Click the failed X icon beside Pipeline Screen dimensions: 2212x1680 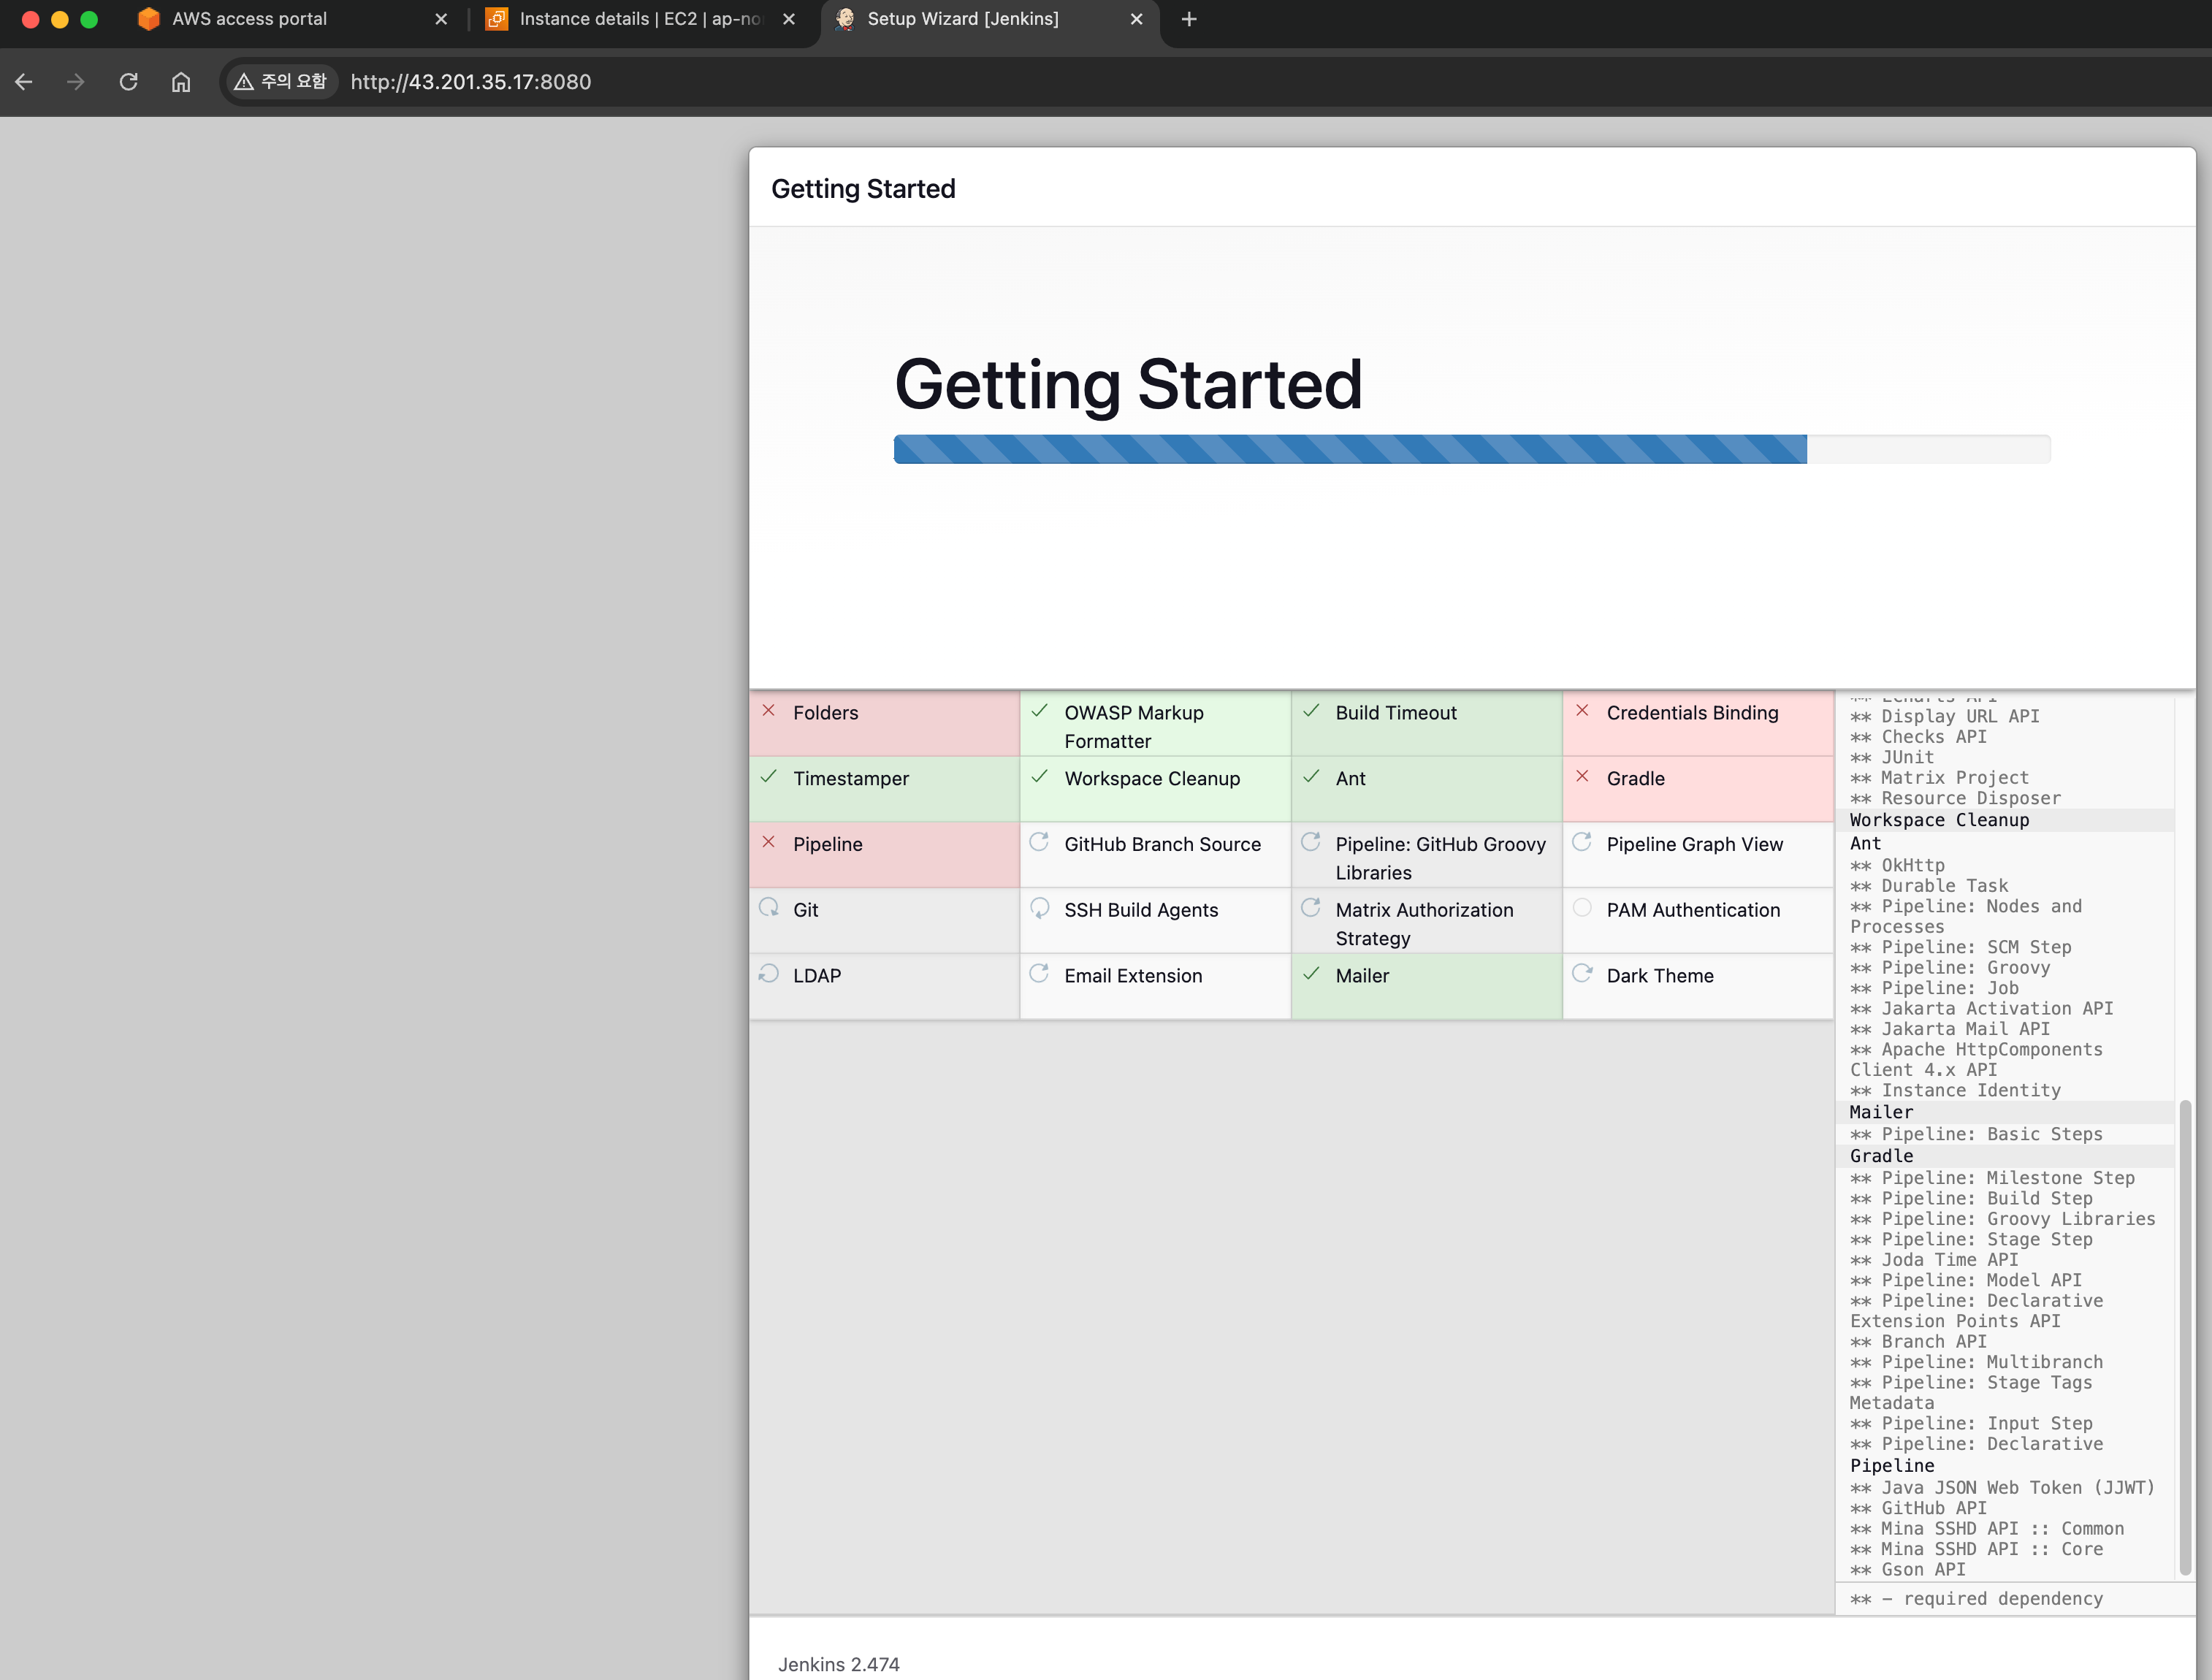pos(769,842)
